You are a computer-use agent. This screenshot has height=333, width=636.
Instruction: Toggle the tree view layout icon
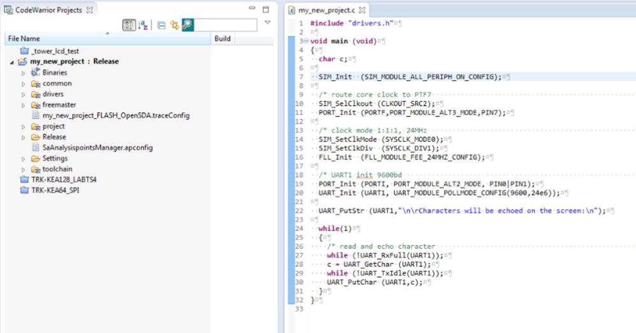129,25
